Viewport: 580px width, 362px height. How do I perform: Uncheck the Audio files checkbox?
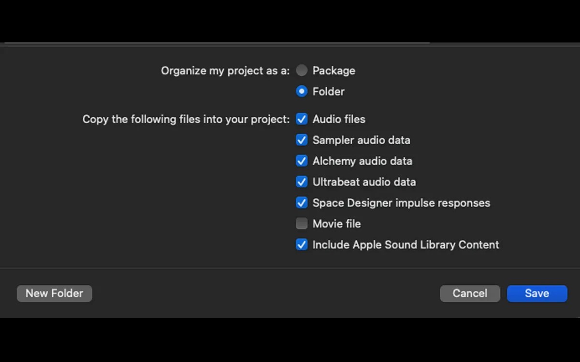tap(301, 119)
